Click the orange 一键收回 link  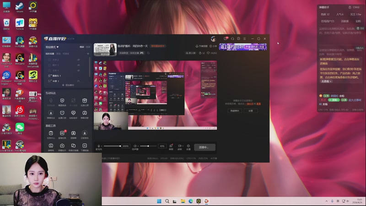click(x=249, y=104)
